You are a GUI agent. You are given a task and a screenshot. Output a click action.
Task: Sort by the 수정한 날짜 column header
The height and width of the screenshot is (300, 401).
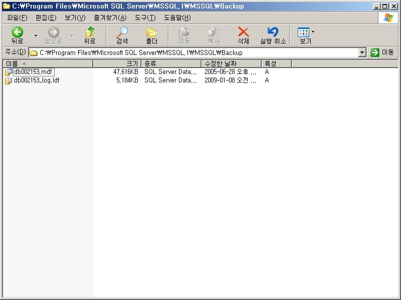[x=231, y=63]
